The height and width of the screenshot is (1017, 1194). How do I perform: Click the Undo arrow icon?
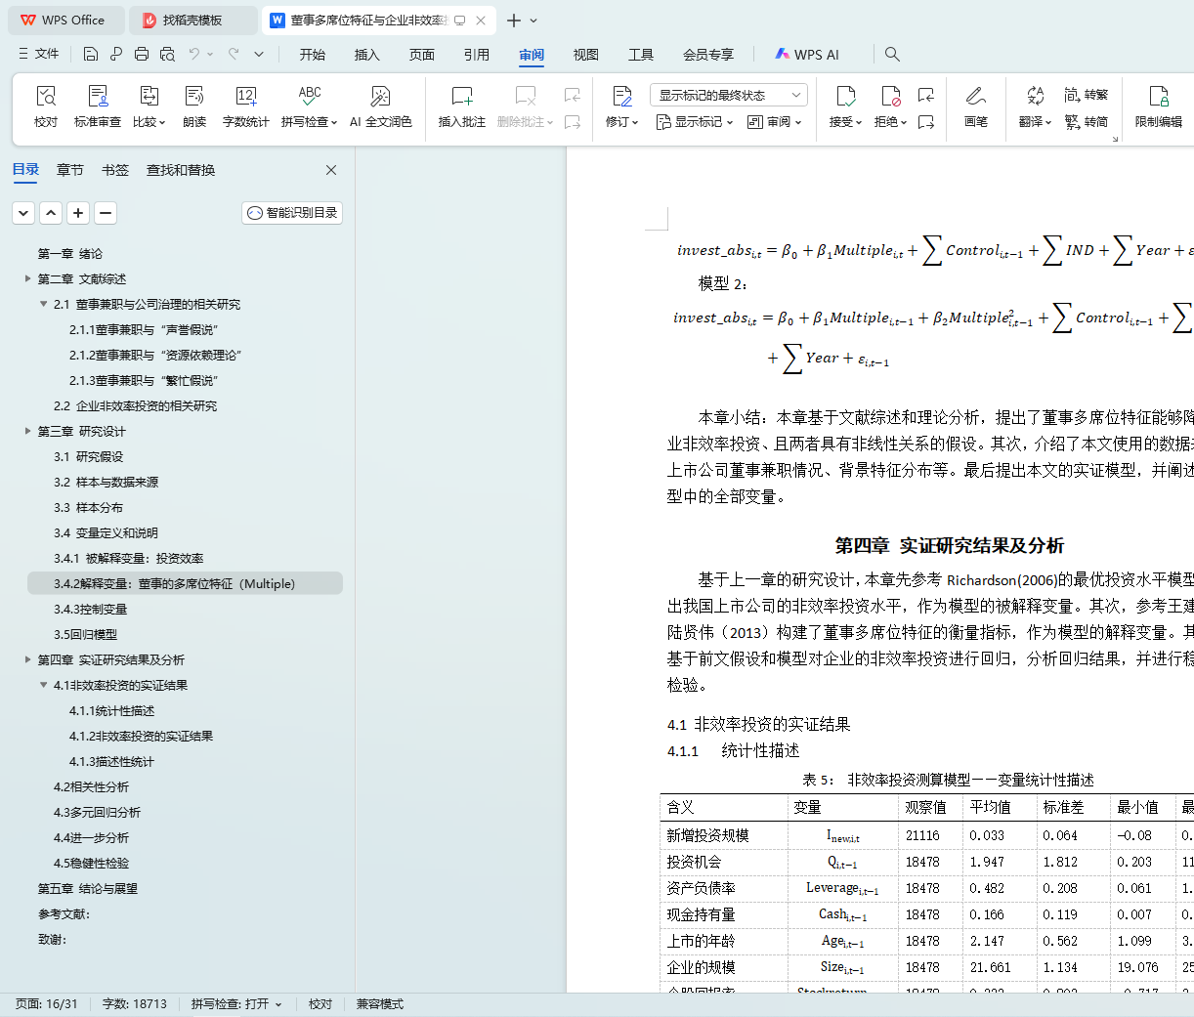click(194, 54)
